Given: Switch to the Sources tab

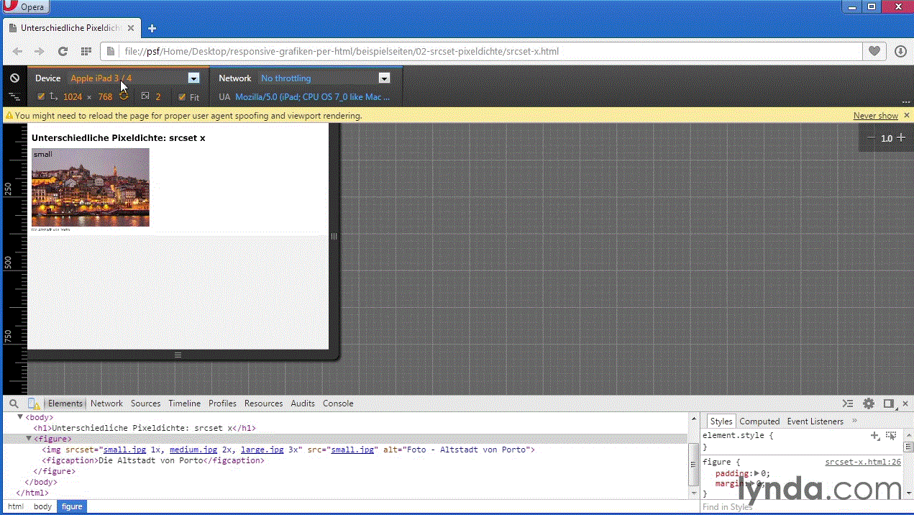Looking at the screenshot, I should [x=145, y=404].
